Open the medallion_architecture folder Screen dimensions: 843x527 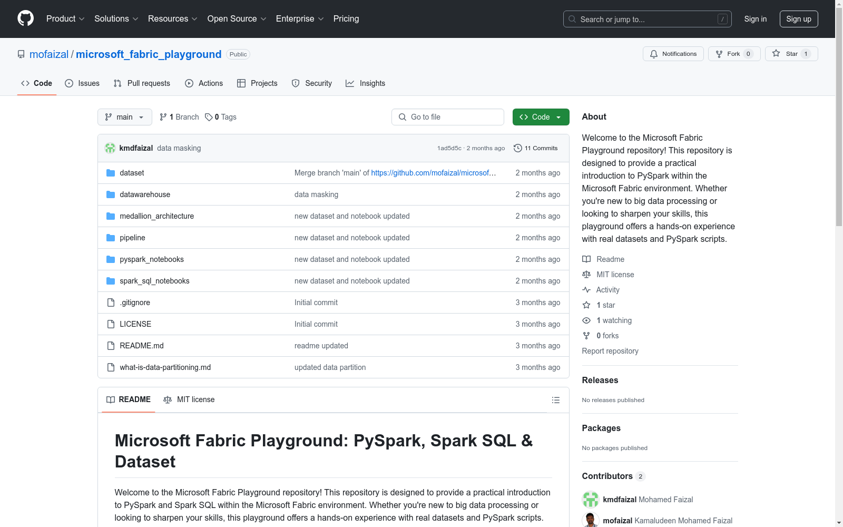(156, 216)
